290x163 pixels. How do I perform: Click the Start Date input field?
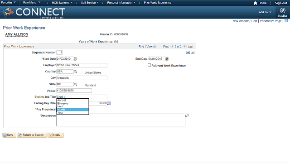coord(65,59)
